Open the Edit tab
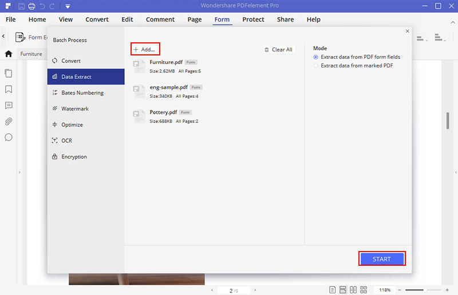Viewport: 458px width, 295px height. (127, 19)
